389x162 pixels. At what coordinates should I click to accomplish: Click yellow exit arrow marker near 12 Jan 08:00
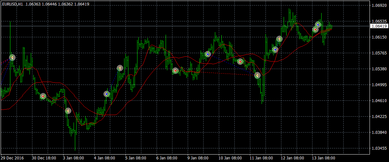coord(279,39)
